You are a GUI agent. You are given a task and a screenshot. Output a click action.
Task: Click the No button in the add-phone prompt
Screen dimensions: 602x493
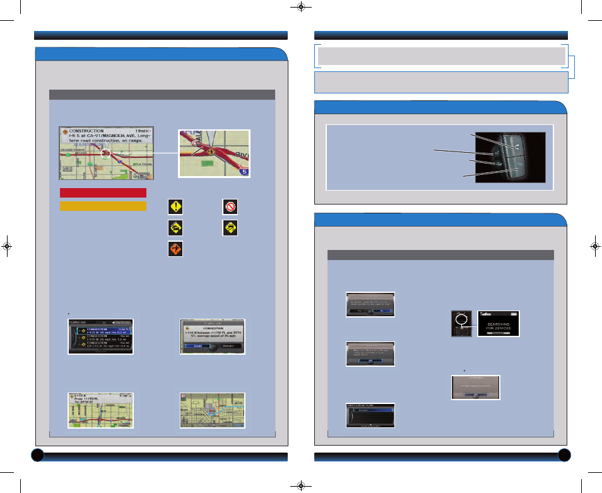[x=382, y=311]
